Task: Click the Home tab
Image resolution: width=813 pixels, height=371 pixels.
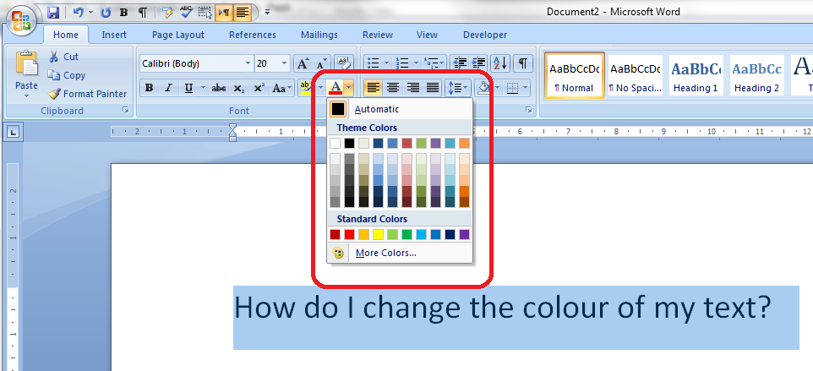Action: click(66, 35)
